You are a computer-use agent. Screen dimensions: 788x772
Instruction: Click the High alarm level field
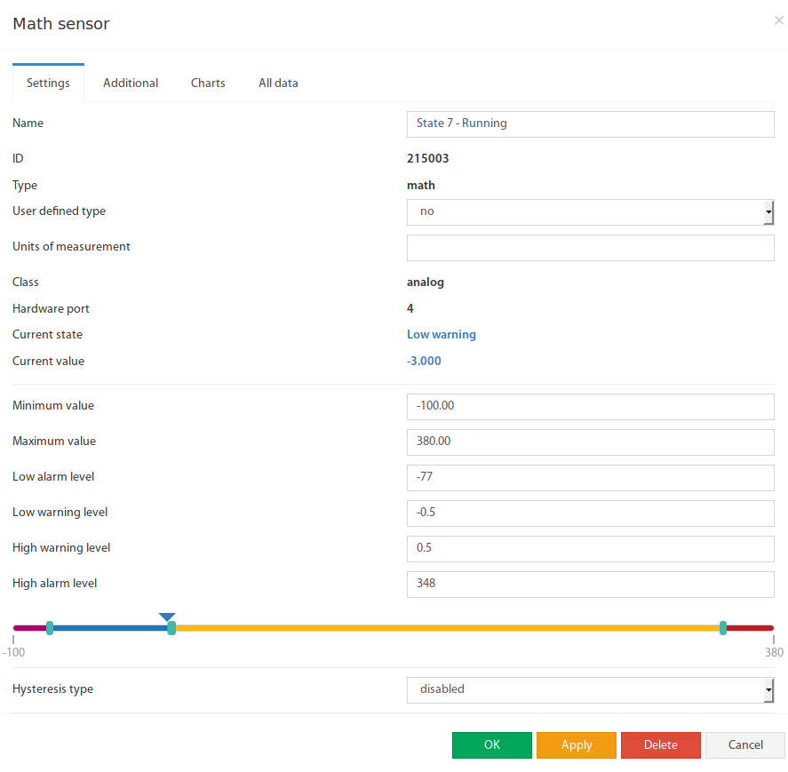591,585
